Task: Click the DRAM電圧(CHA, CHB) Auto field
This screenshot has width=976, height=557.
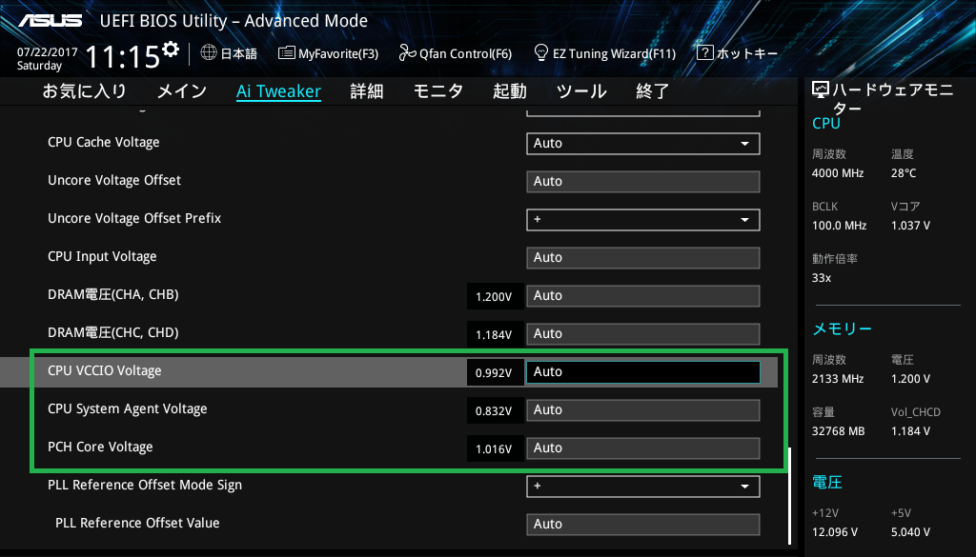Action: coord(643,296)
